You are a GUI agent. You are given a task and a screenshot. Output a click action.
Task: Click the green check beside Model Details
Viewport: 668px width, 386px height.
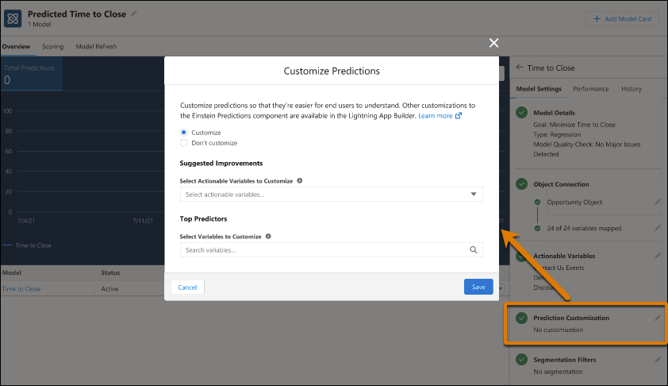pos(521,113)
